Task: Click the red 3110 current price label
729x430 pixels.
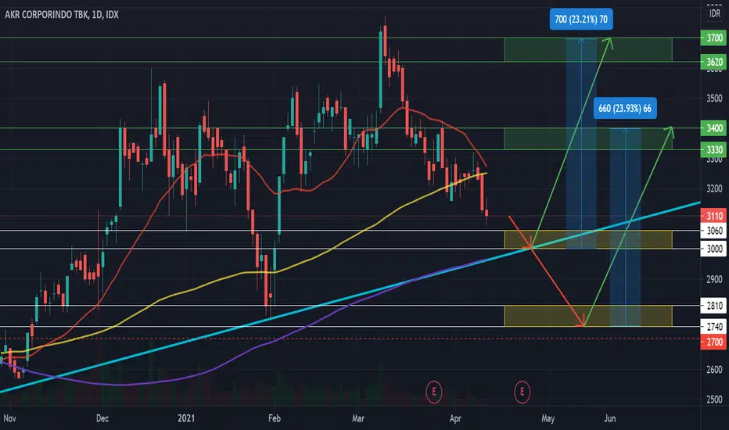Action: pyautogui.click(x=714, y=216)
